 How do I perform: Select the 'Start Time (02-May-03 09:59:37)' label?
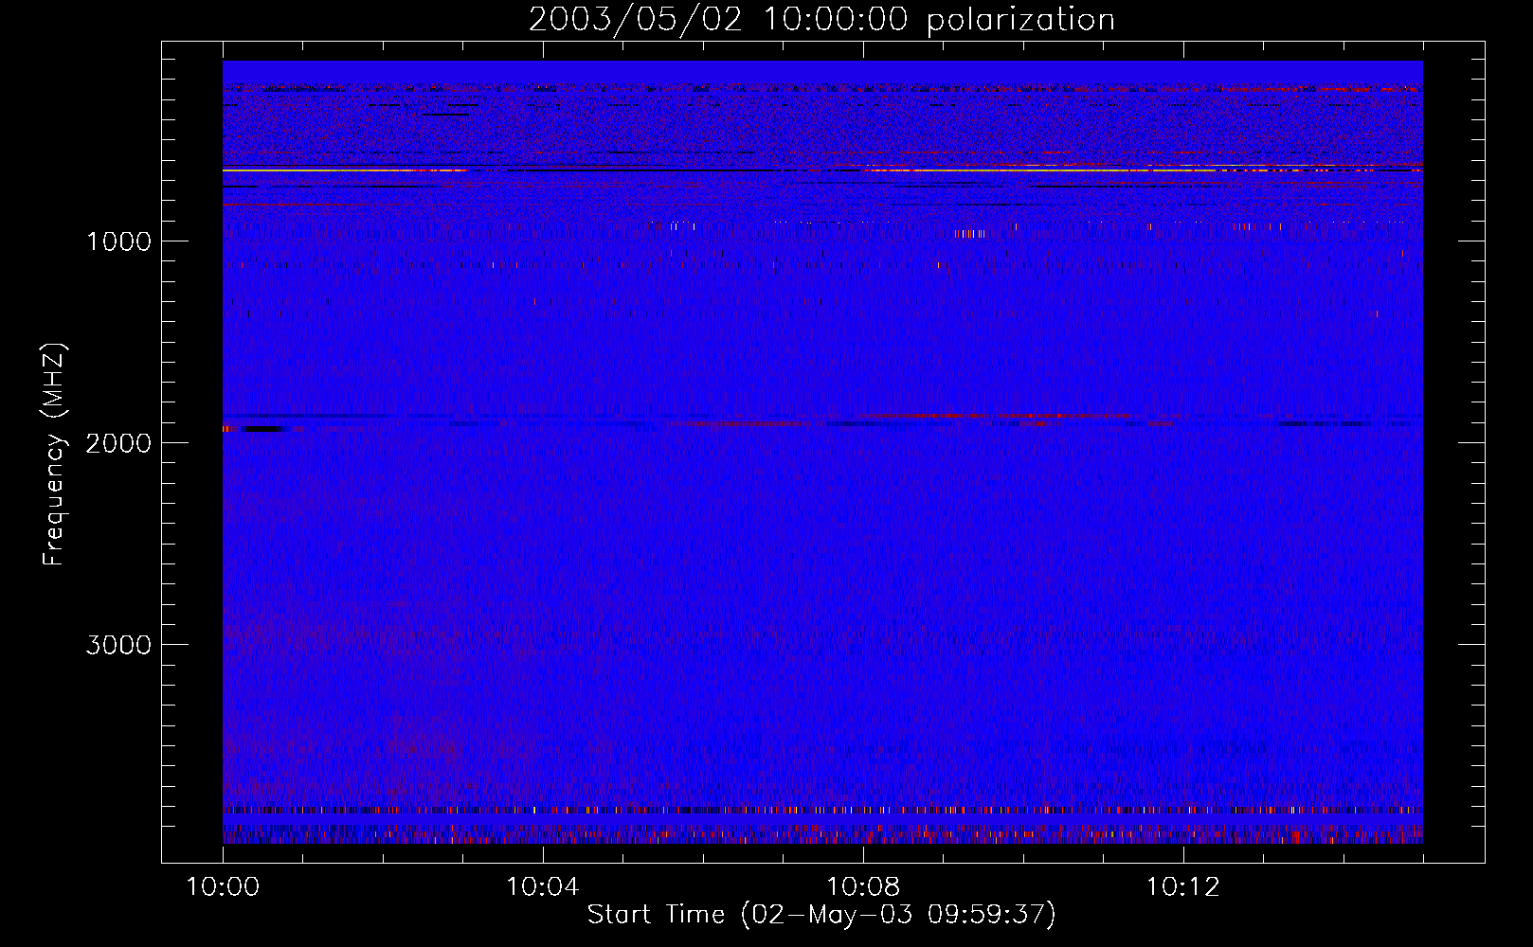pos(821,915)
